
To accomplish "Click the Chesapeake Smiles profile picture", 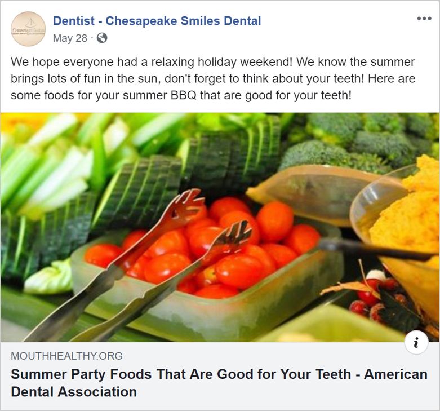I will [28, 29].
